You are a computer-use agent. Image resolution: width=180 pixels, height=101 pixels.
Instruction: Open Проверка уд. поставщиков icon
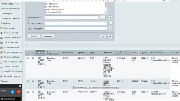[x=1, y=72]
